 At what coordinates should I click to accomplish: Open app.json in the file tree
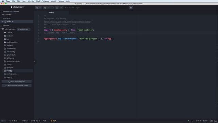(10, 68)
